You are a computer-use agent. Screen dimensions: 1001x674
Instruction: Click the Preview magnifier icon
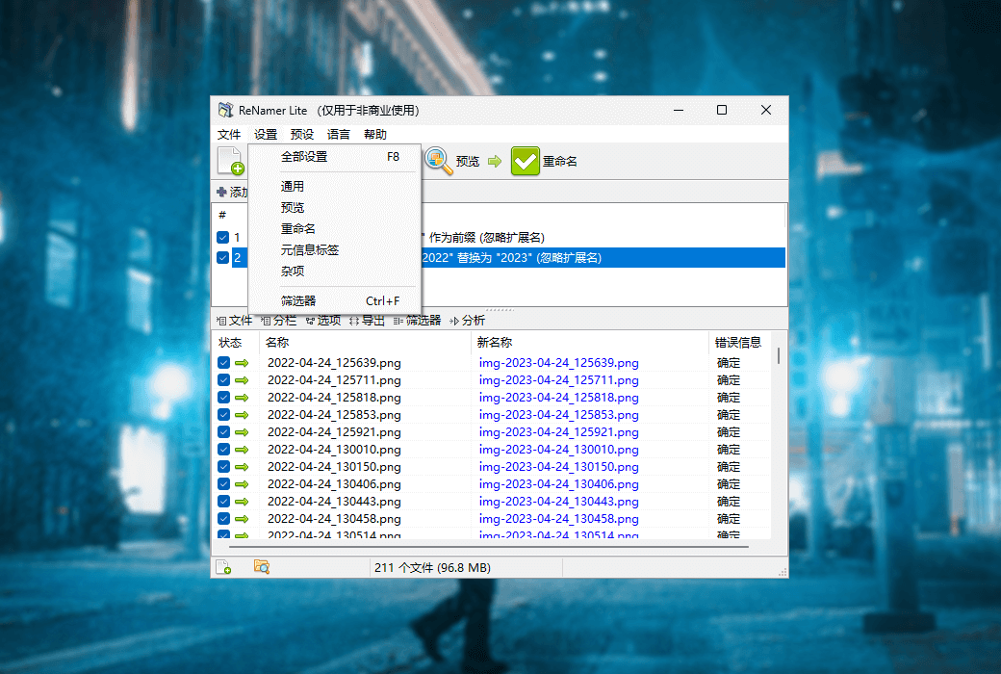pos(439,161)
